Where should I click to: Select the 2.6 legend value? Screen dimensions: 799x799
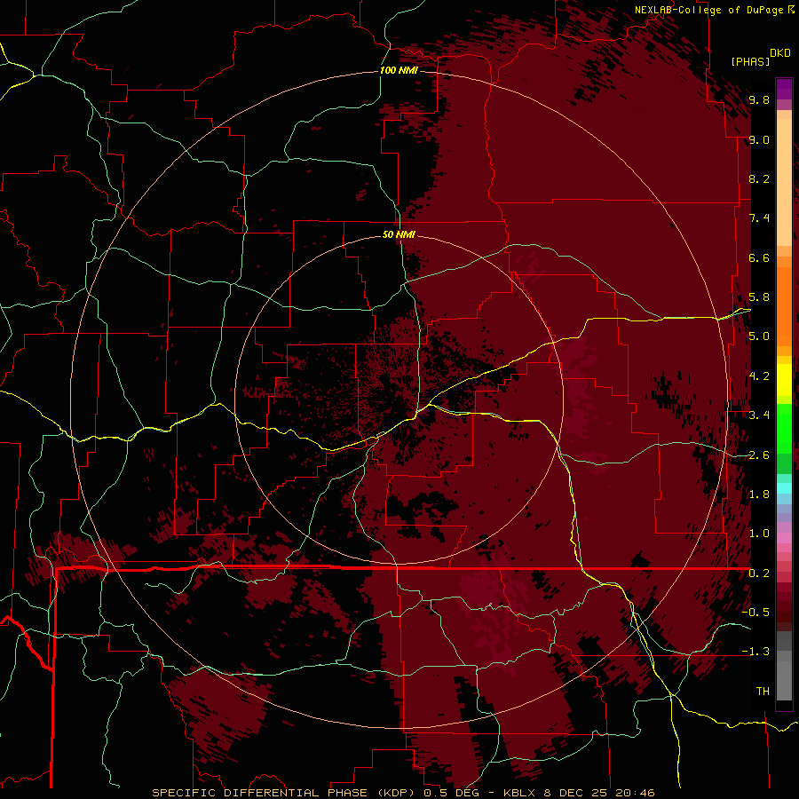tap(759, 455)
